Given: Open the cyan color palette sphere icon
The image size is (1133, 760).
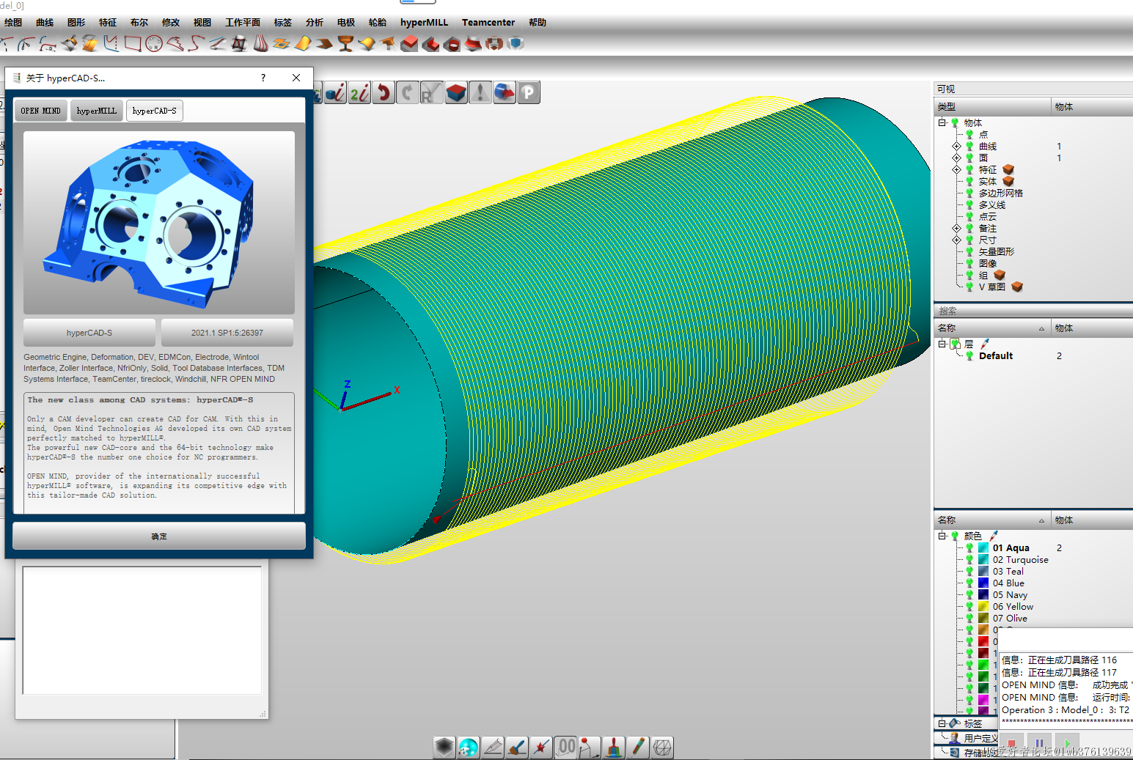Looking at the screenshot, I should (x=469, y=748).
